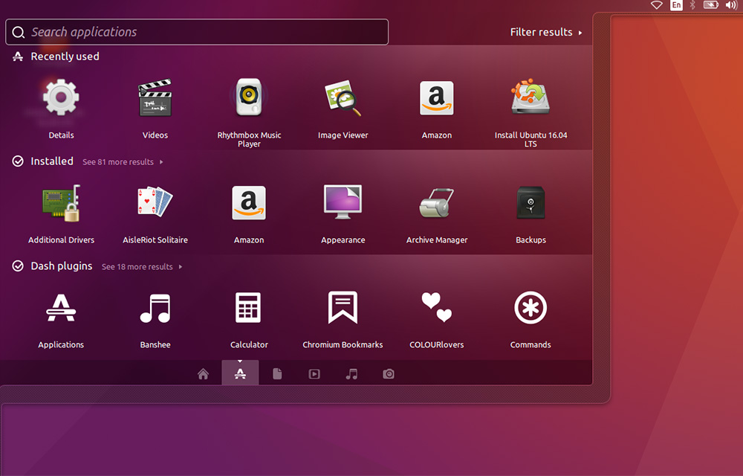Expand the Filter results panel
Screen dimensions: 743x476
pyautogui.click(x=546, y=33)
